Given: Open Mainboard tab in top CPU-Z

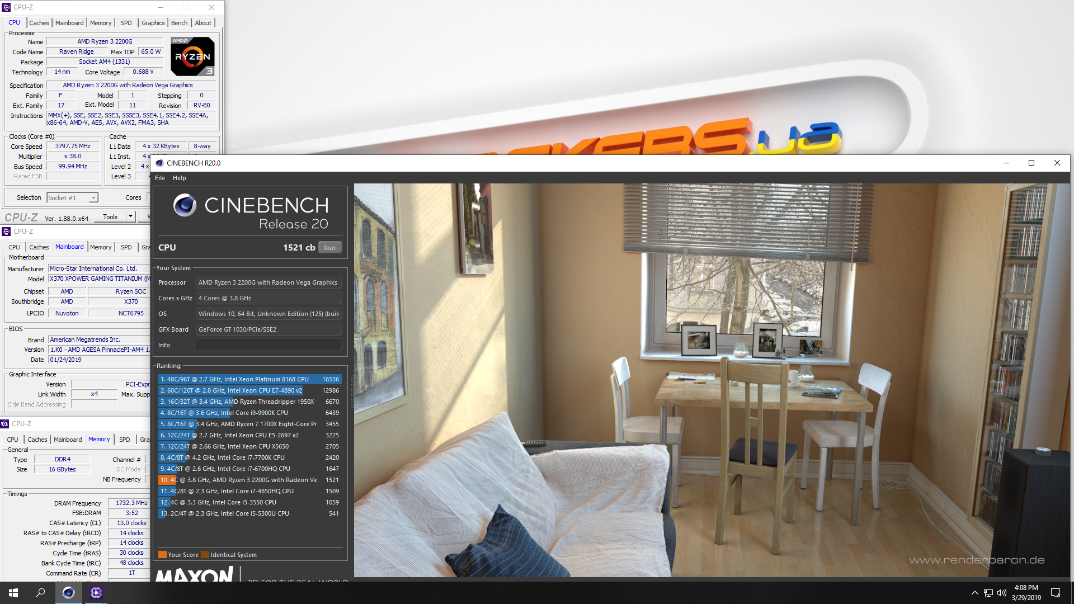Looking at the screenshot, I should pos(69,23).
